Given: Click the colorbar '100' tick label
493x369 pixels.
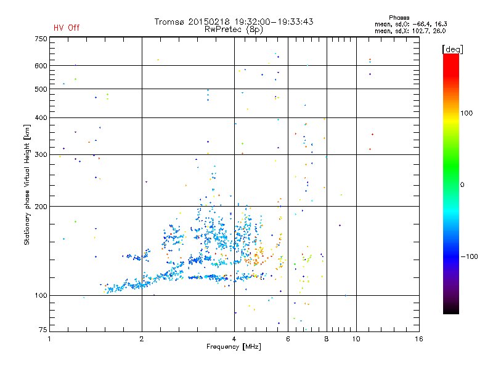Looking at the screenshot, I should click(x=467, y=113).
